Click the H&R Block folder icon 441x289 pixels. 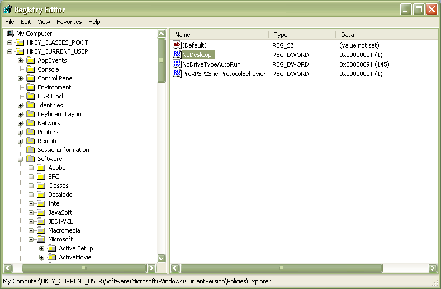click(30, 96)
